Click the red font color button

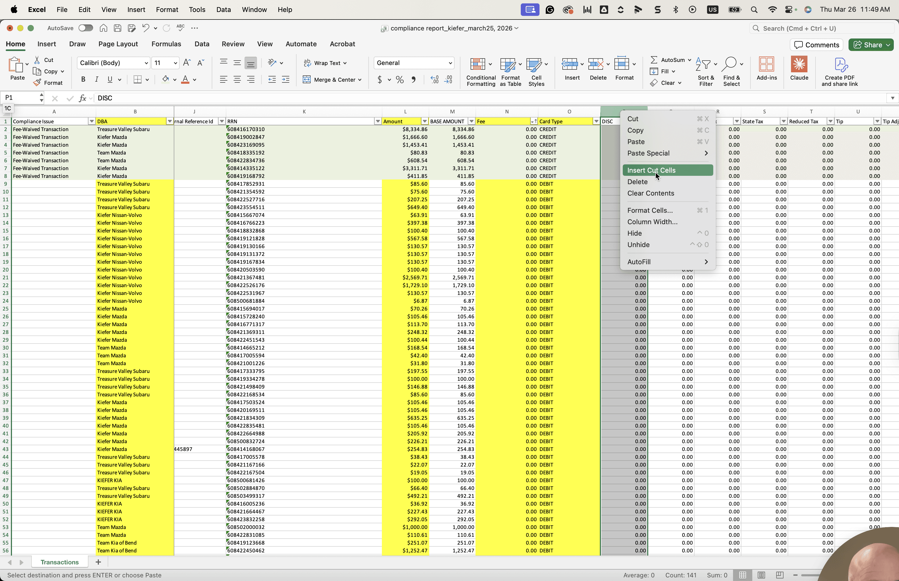(185, 80)
